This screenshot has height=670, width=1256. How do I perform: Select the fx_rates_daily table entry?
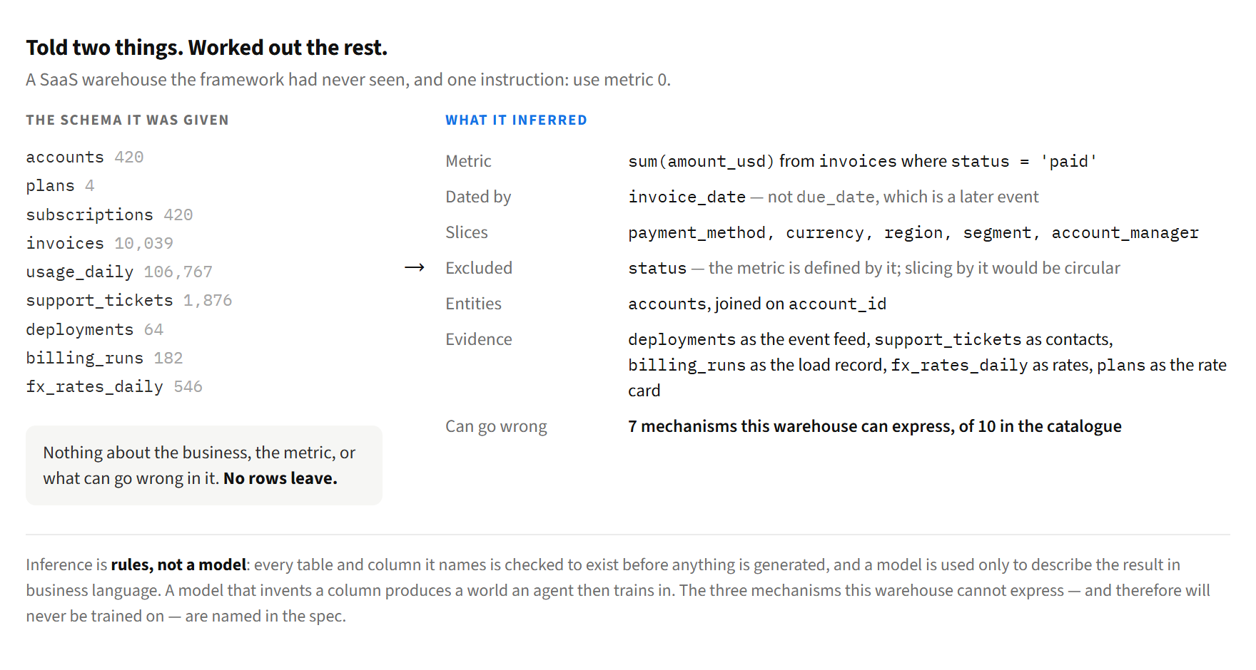(x=114, y=387)
